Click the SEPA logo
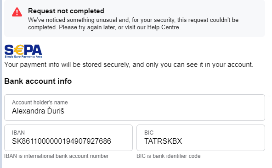 click(23, 51)
